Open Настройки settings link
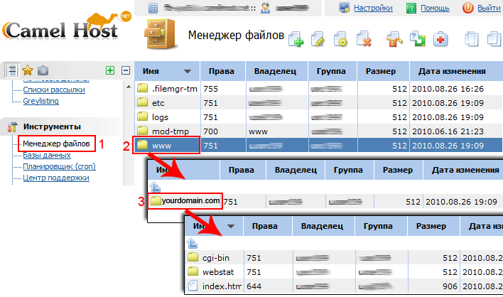 [x=374, y=9]
